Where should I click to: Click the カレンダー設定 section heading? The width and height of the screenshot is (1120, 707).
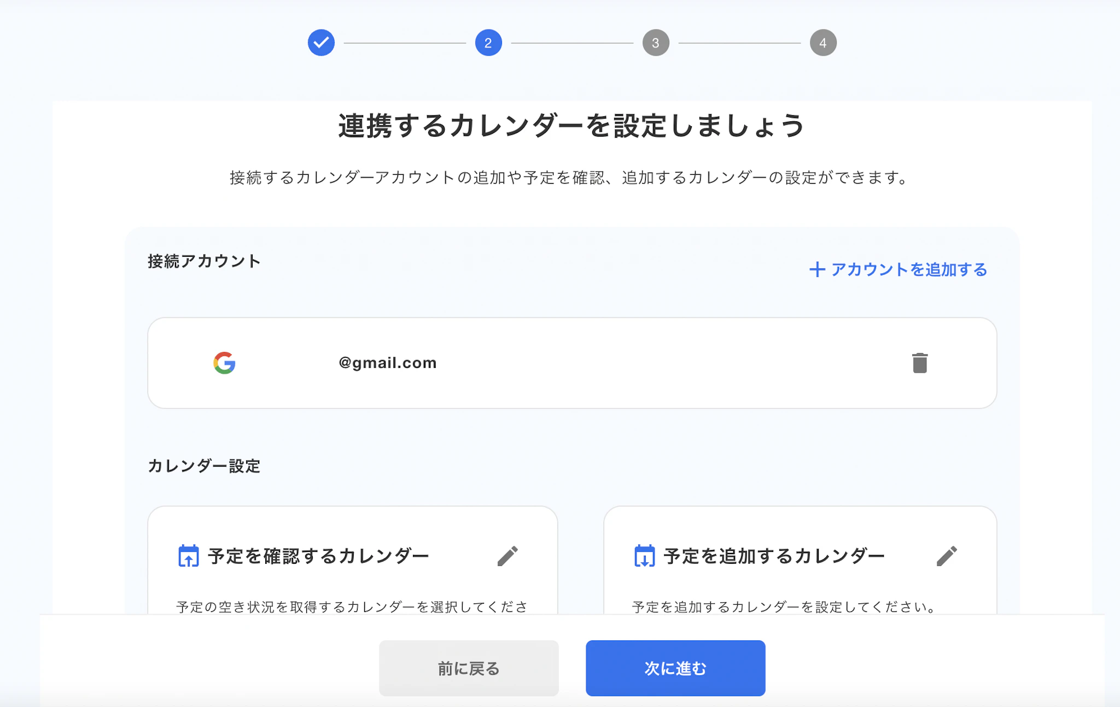pos(204,466)
